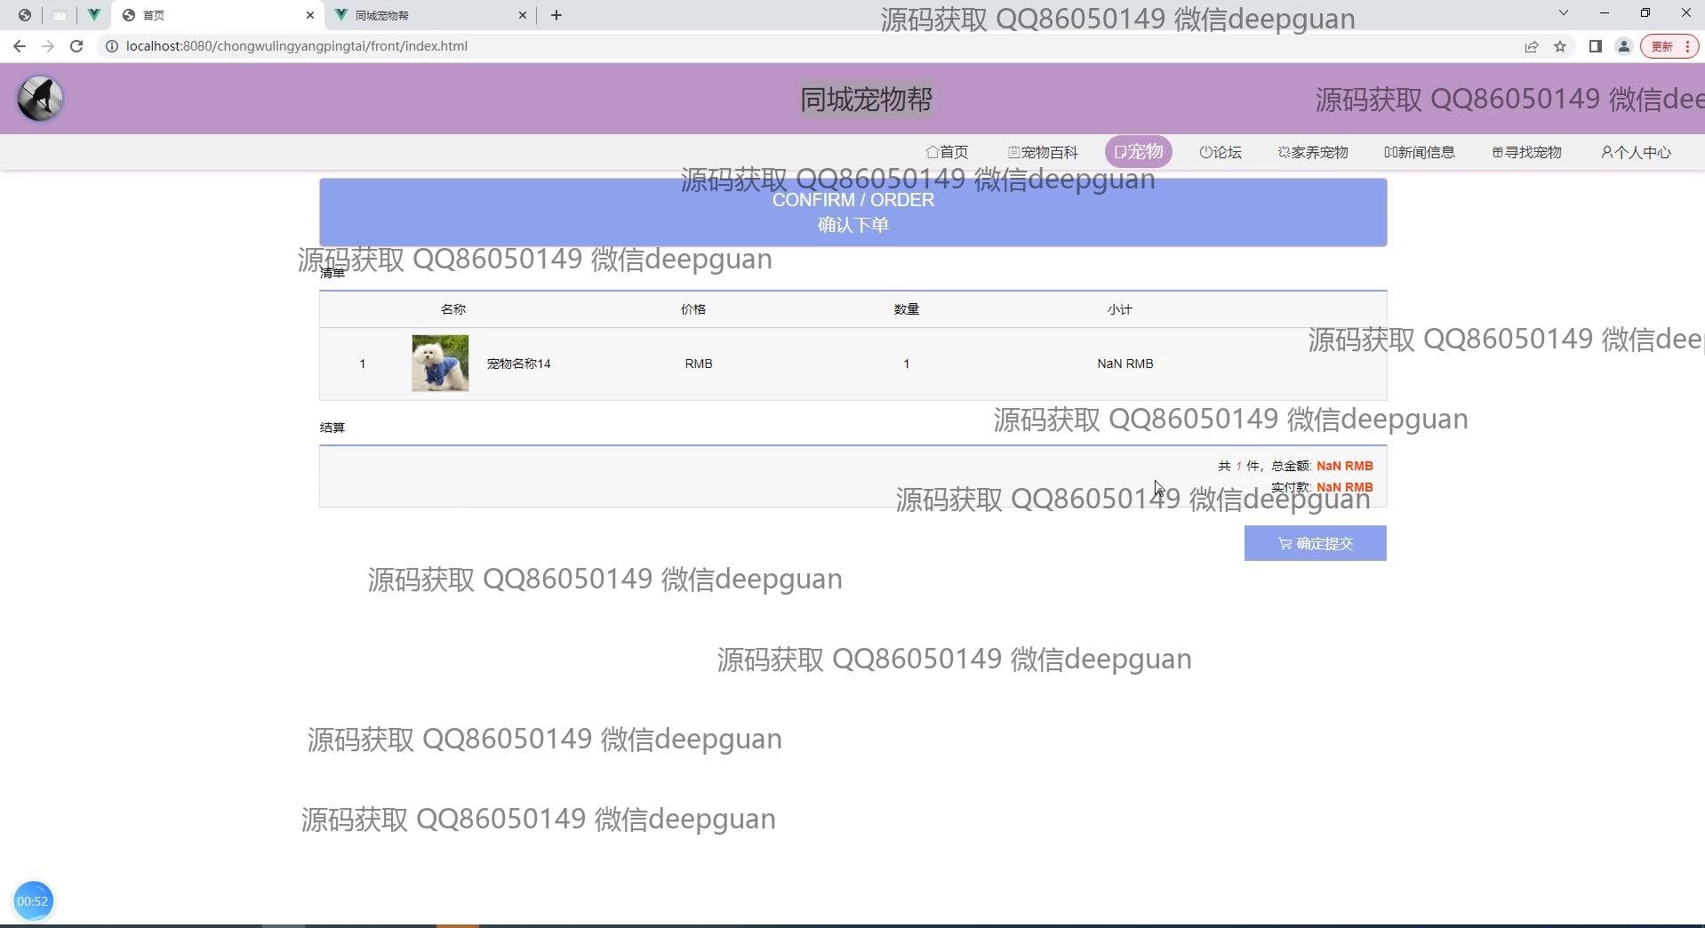Reload the current browser page
Viewport: 1705px width, 928px height.
tap(76, 46)
